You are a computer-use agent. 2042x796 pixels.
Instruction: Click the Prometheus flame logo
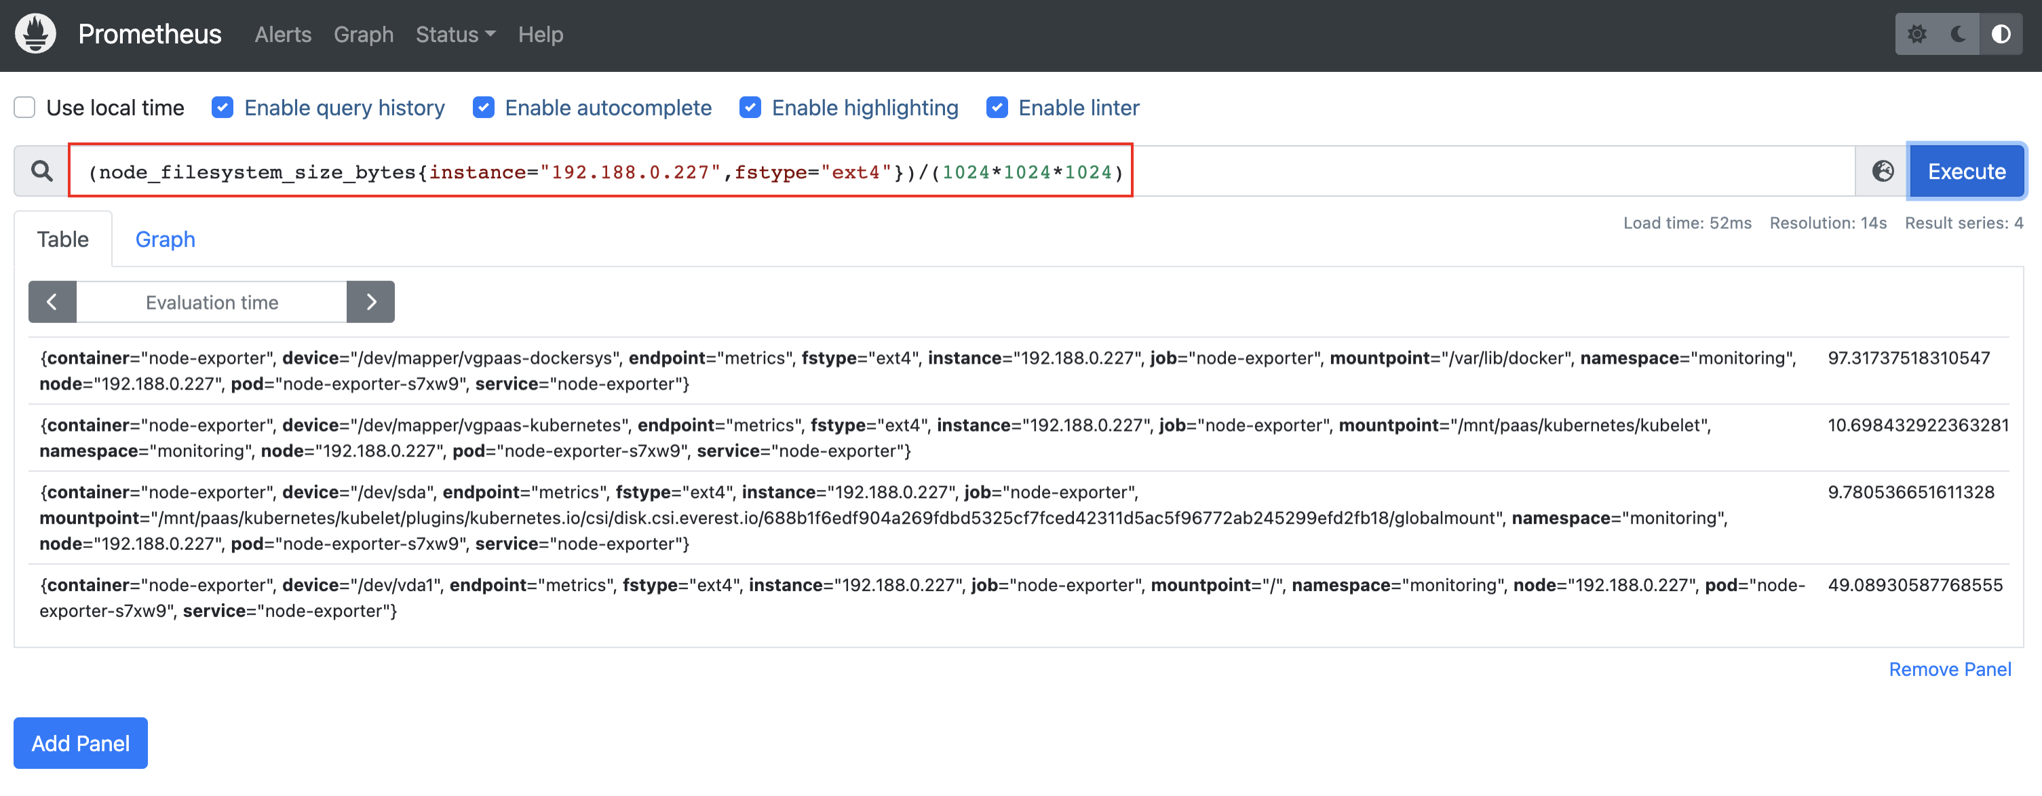click(x=36, y=34)
